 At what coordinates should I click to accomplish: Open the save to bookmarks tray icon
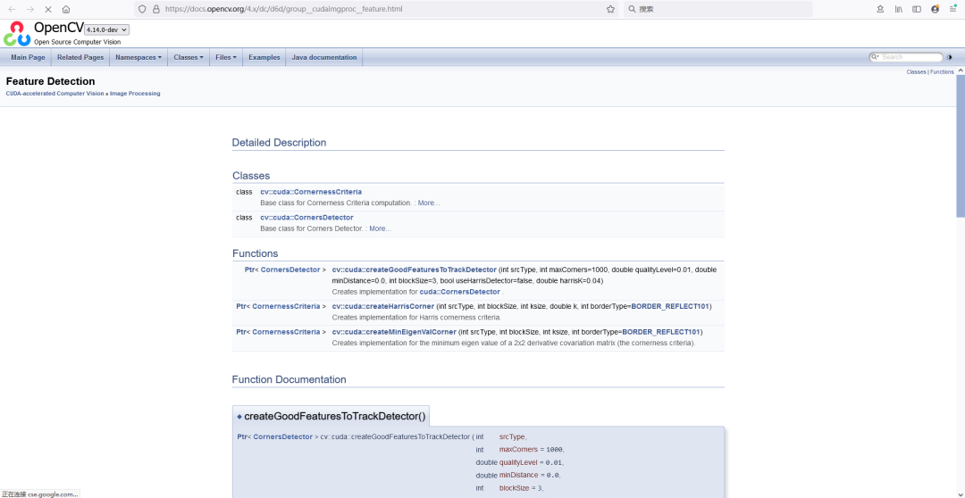(x=880, y=9)
